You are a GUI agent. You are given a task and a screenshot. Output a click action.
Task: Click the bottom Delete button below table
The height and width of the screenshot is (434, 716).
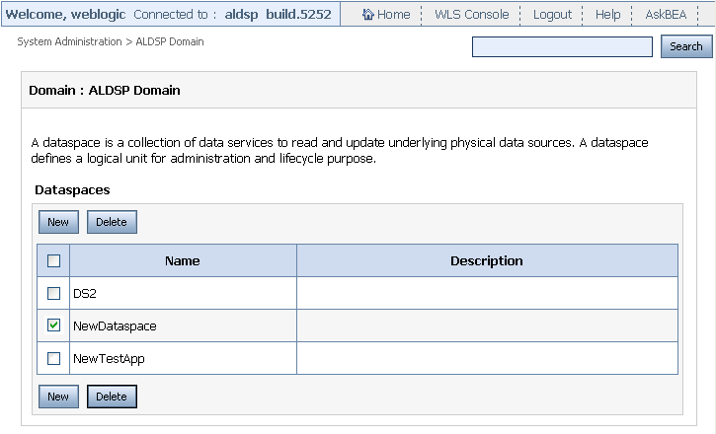point(112,397)
